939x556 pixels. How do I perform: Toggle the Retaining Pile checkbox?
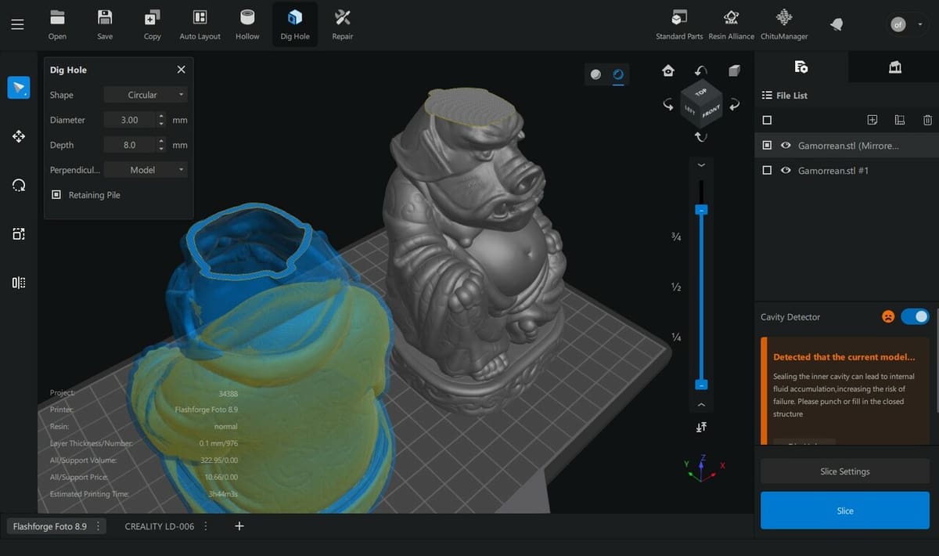[x=56, y=195]
